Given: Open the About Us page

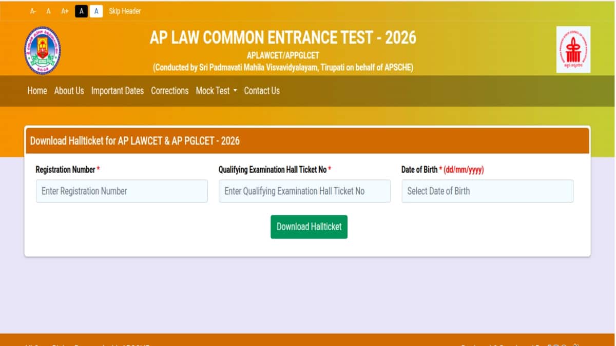Looking at the screenshot, I should click(69, 91).
